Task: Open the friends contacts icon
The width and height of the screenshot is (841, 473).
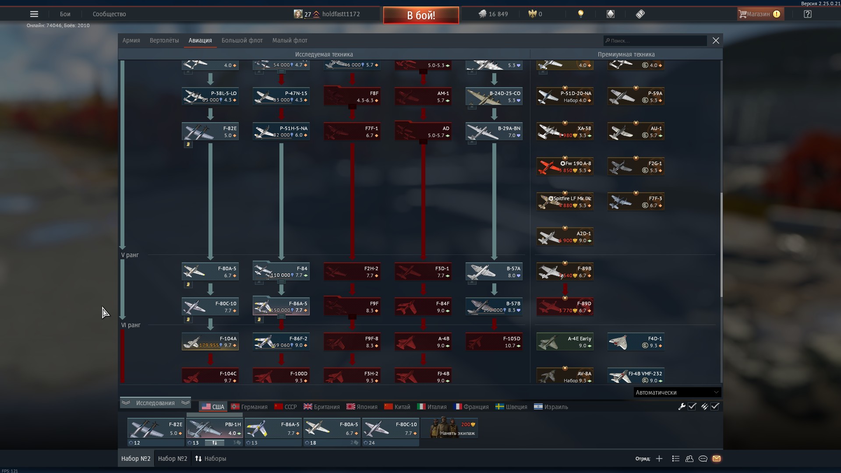Action: pos(689,459)
